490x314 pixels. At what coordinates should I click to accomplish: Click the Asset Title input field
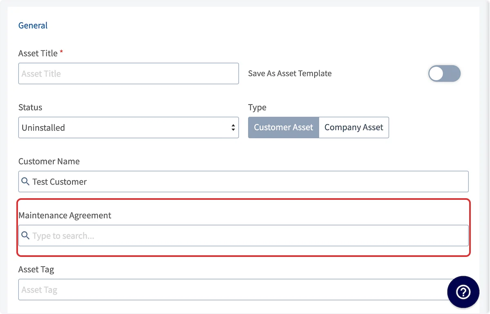point(129,73)
